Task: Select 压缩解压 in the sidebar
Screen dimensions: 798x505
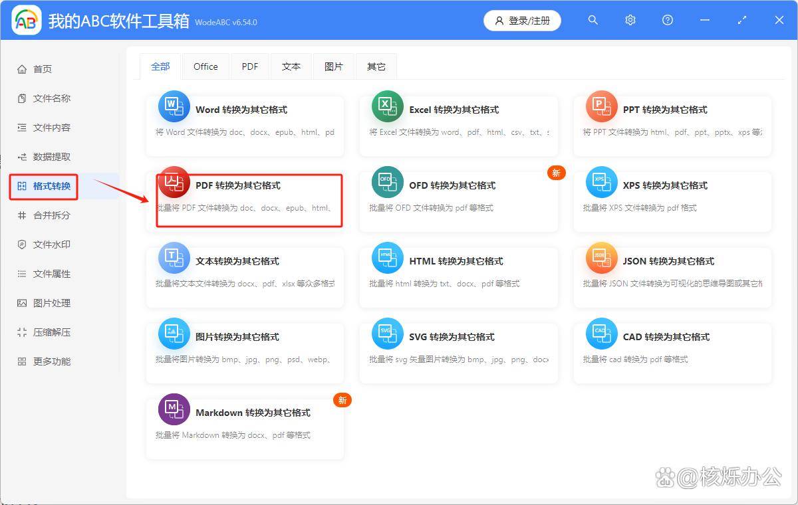Action: pyautogui.click(x=52, y=332)
